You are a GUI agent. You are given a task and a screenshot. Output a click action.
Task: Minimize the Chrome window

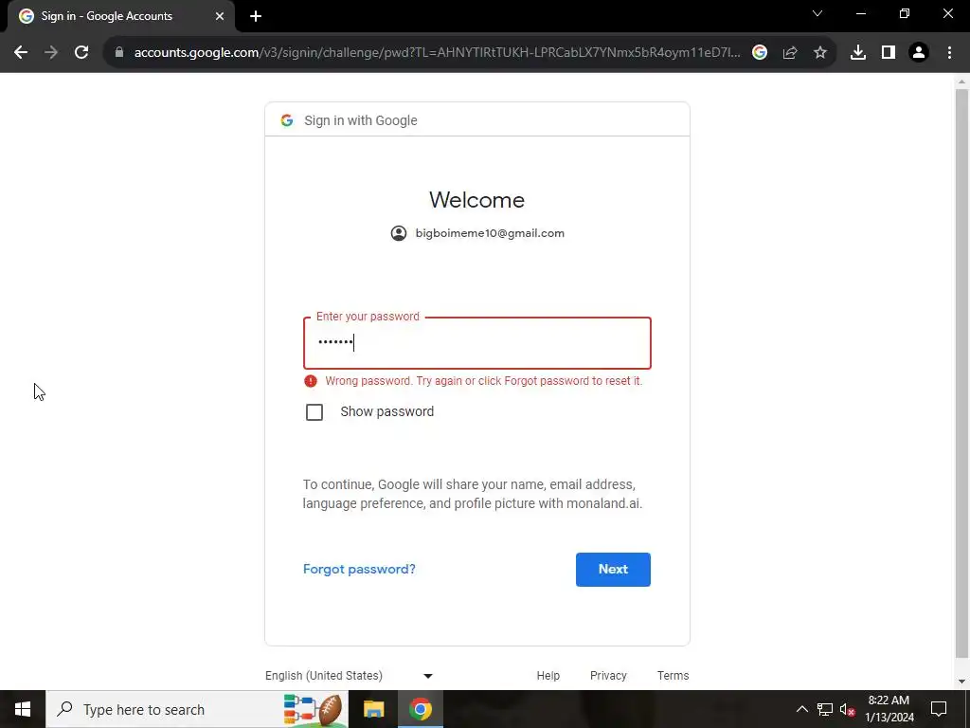(x=860, y=13)
